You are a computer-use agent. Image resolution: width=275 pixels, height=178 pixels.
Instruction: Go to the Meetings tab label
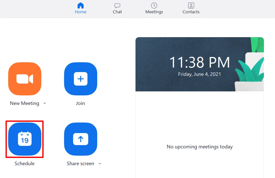point(154,12)
